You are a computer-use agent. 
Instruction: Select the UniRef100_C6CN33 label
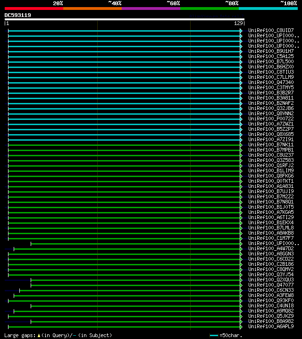[x=271, y=290]
